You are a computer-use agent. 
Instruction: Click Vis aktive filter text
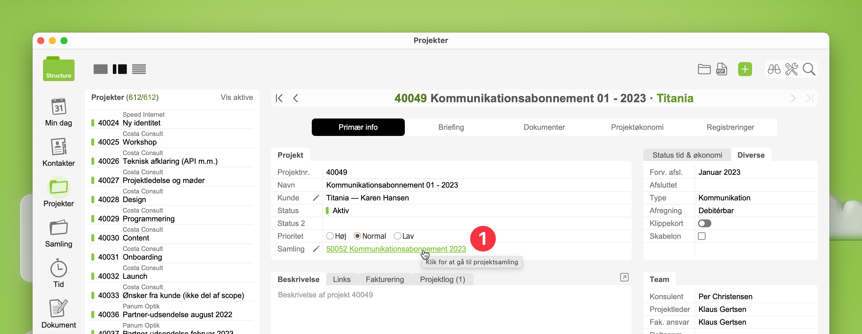tap(236, 97)
